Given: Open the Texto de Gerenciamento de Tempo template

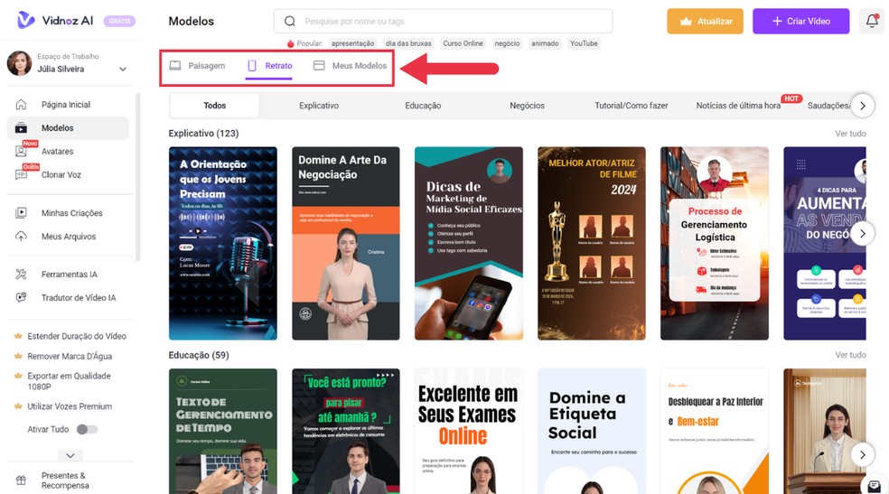Looking at the screenshot, I should (x=223, y=431).
